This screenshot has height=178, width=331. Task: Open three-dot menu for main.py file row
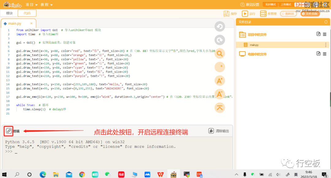326,45
